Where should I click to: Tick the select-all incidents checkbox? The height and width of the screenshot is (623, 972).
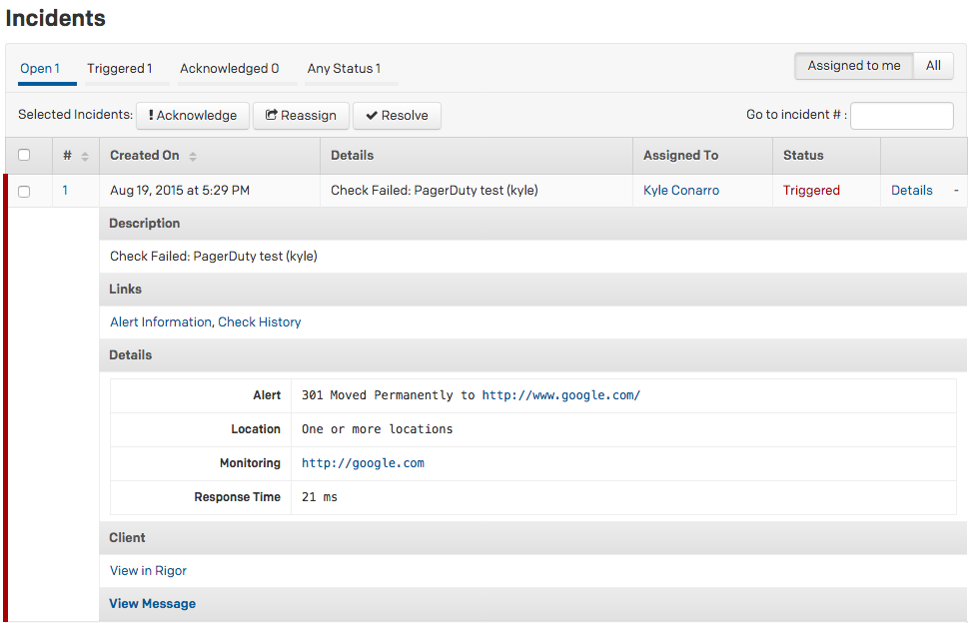click(x=24, y=155)
